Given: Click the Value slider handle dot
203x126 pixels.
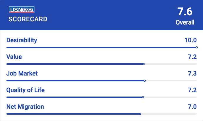Looking at the screenshot, I should pyautogui.click(x=144, y=64).
